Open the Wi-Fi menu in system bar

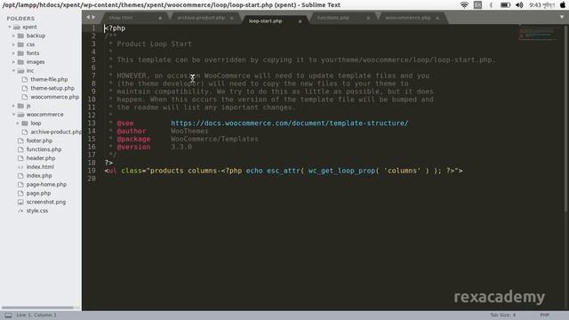point(464,5)
